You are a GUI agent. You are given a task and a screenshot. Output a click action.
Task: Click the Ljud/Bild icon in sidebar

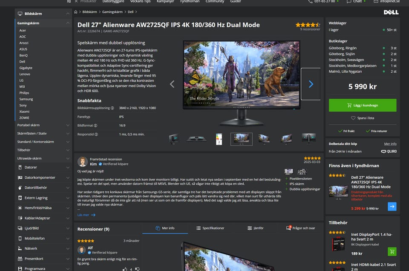[x=20, y=228]
